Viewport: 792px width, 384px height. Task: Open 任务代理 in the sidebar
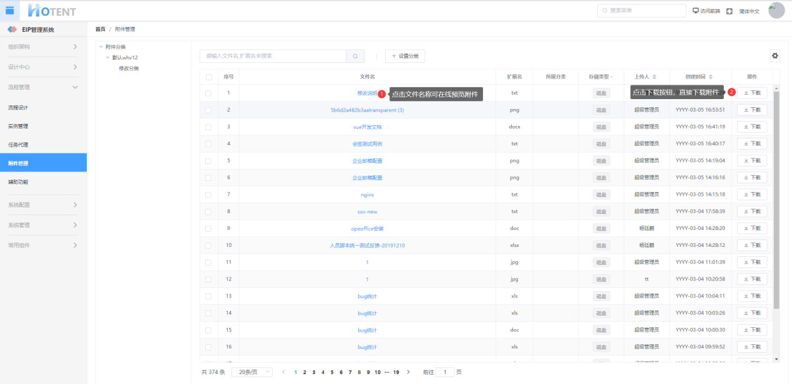[x=43, y=145]
